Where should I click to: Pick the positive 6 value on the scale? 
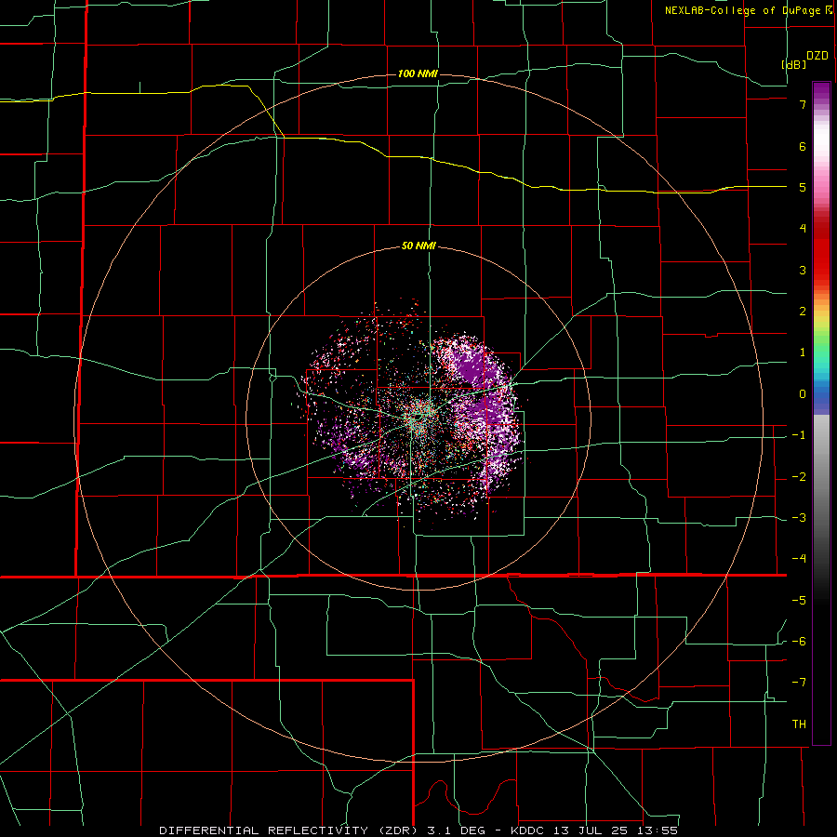pyautogui.click(x=803, y=146)
